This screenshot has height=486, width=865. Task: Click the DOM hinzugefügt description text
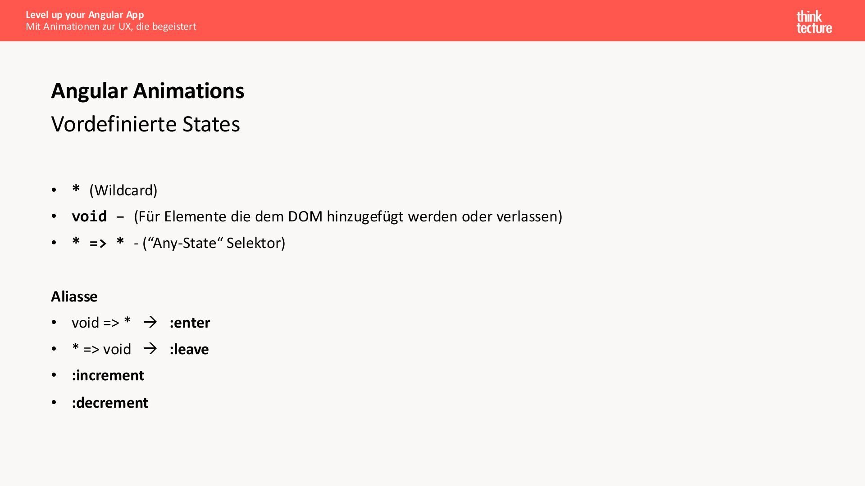tap(348, 217)
